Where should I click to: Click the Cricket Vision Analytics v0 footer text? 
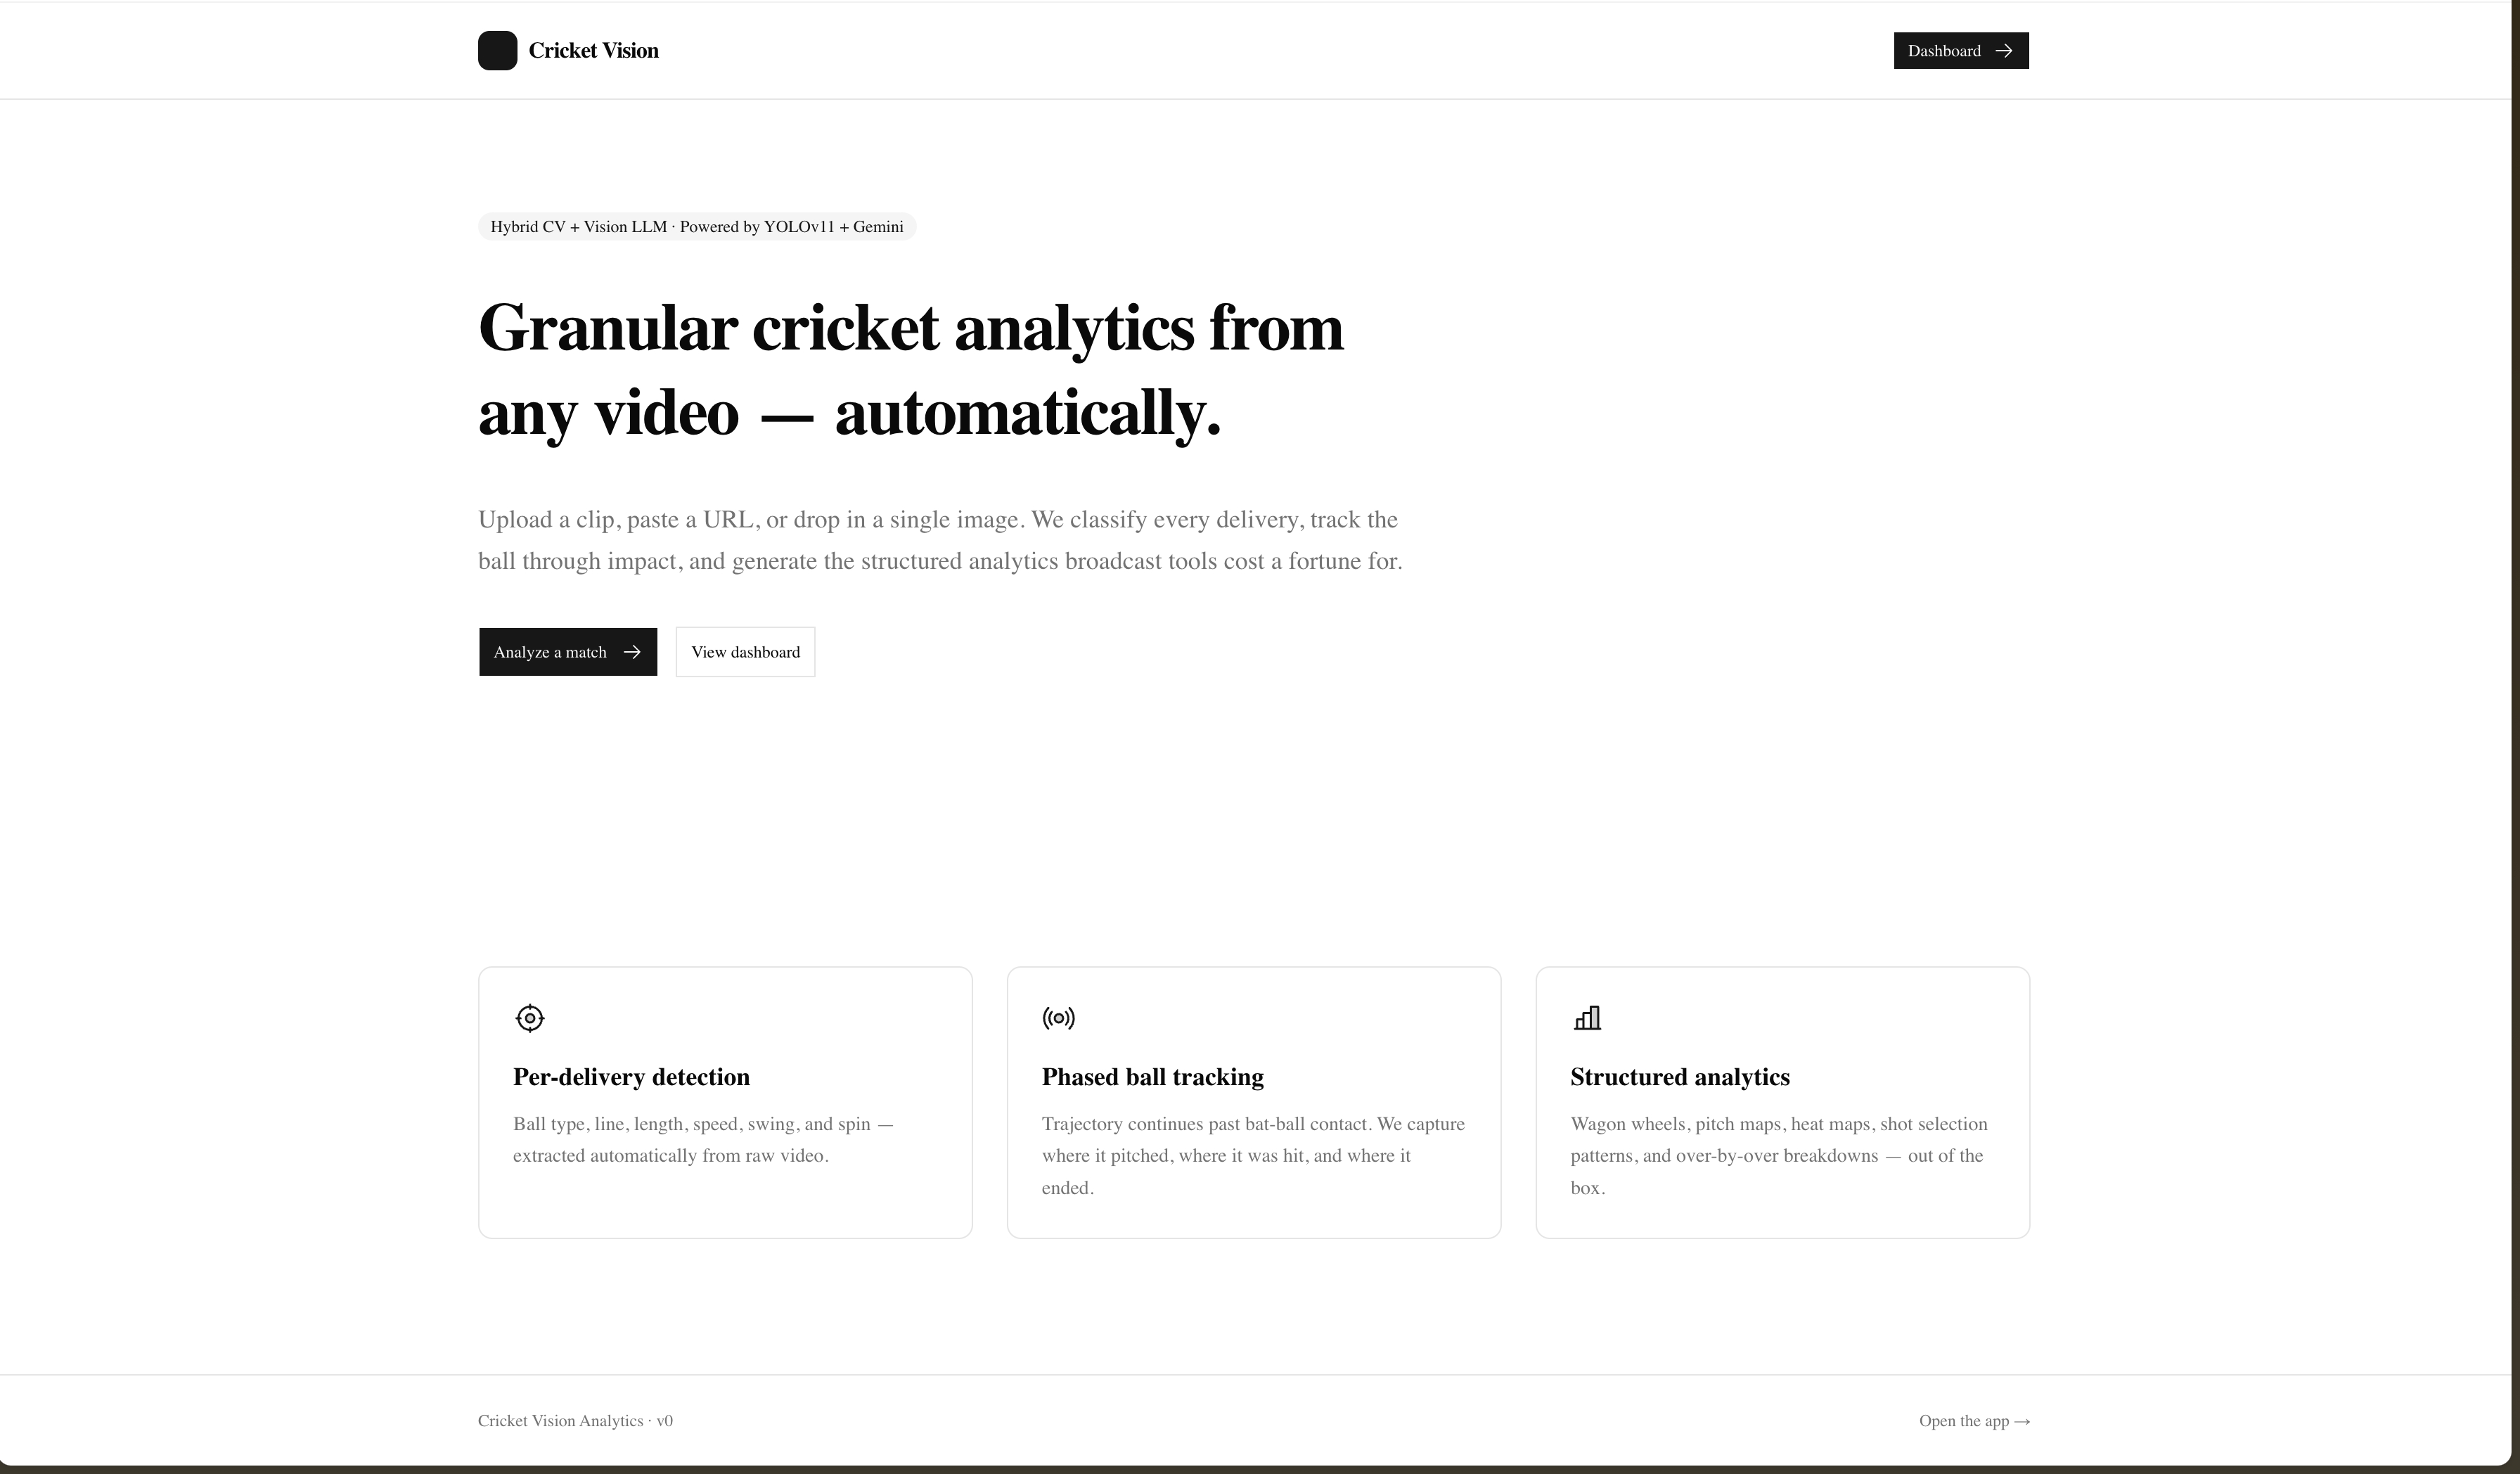(575, 1421)
